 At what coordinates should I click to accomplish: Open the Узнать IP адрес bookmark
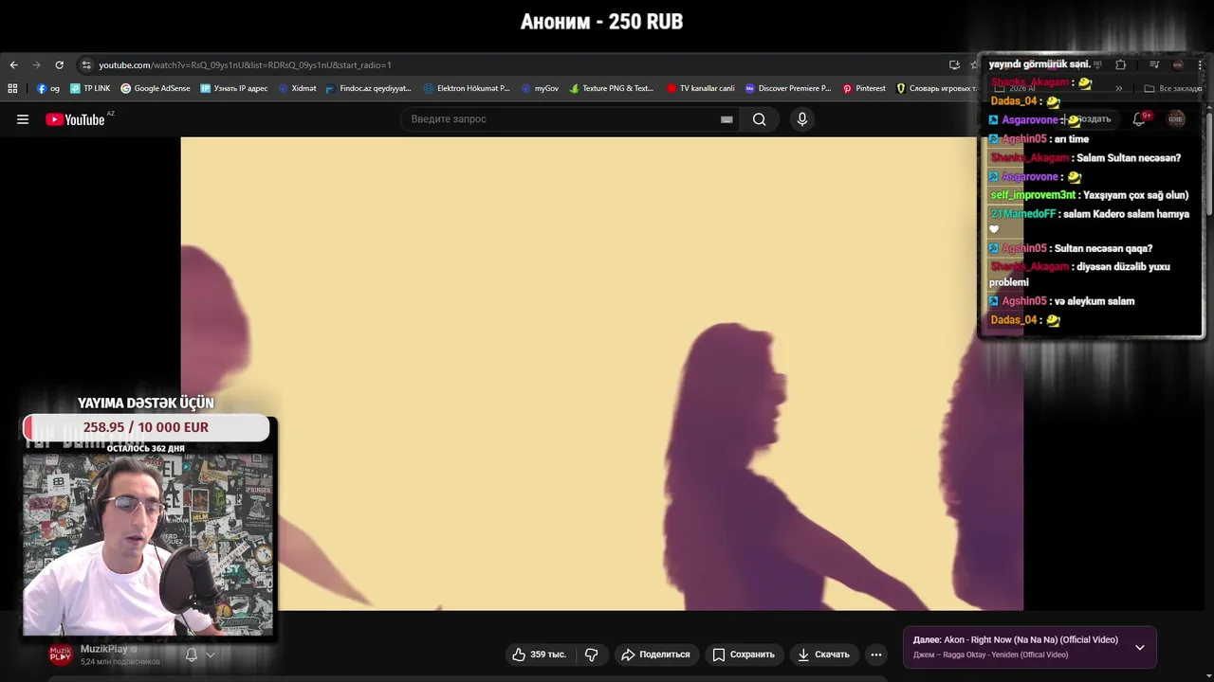tap(234, 88)
